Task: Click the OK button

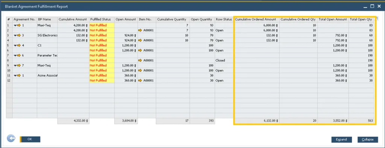Action: pos(30,139)
